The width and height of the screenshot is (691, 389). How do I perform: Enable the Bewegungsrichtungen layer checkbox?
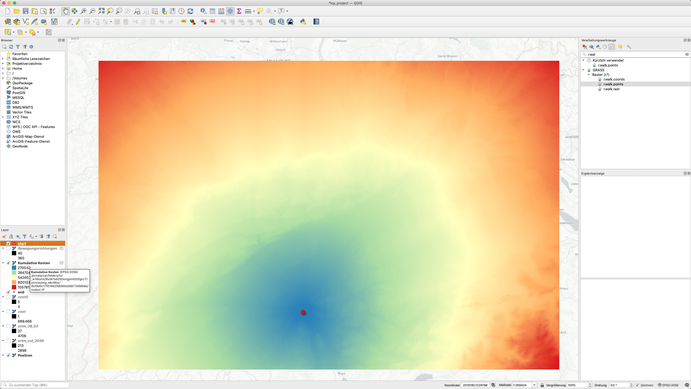[x=8, y=248]
